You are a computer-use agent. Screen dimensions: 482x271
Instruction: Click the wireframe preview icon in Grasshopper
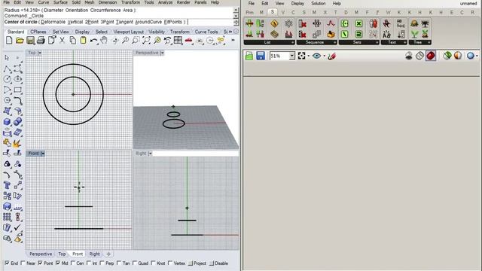(419, 56)
